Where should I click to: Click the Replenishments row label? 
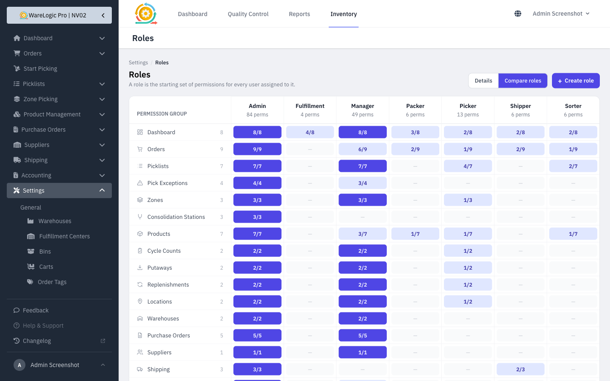click(168, 284)
